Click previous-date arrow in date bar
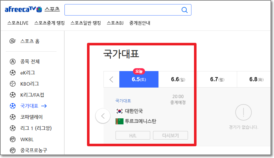274x158 pixels. [111, 79]
